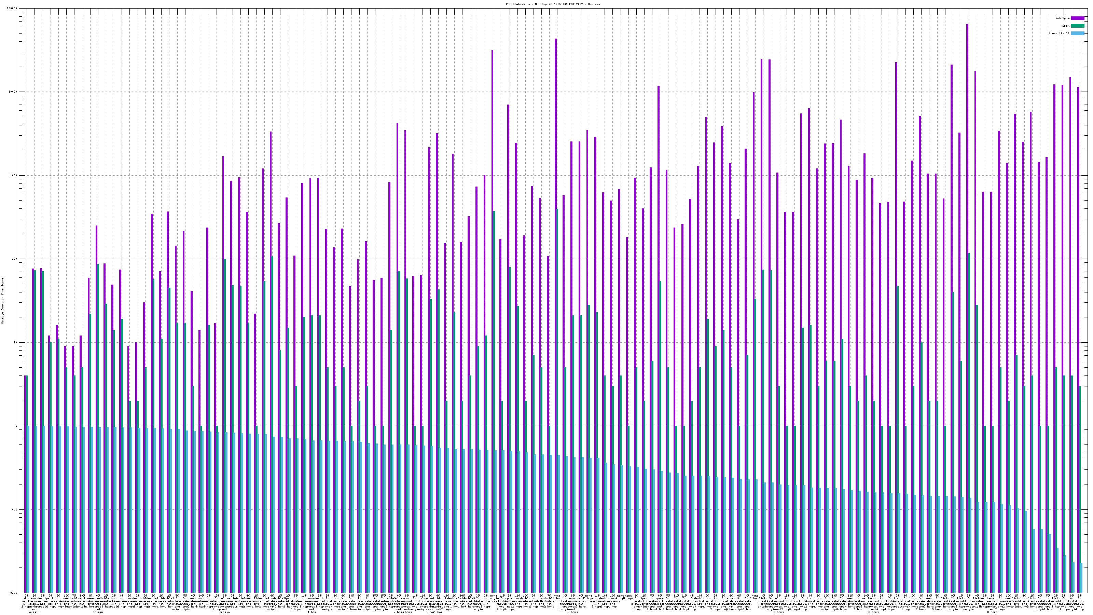Image resolution: width=1093 pixels, height=615 pixels.
Task: Click the vertical 'Message Count or Spam Score' axis title
Action: [2, 301]
